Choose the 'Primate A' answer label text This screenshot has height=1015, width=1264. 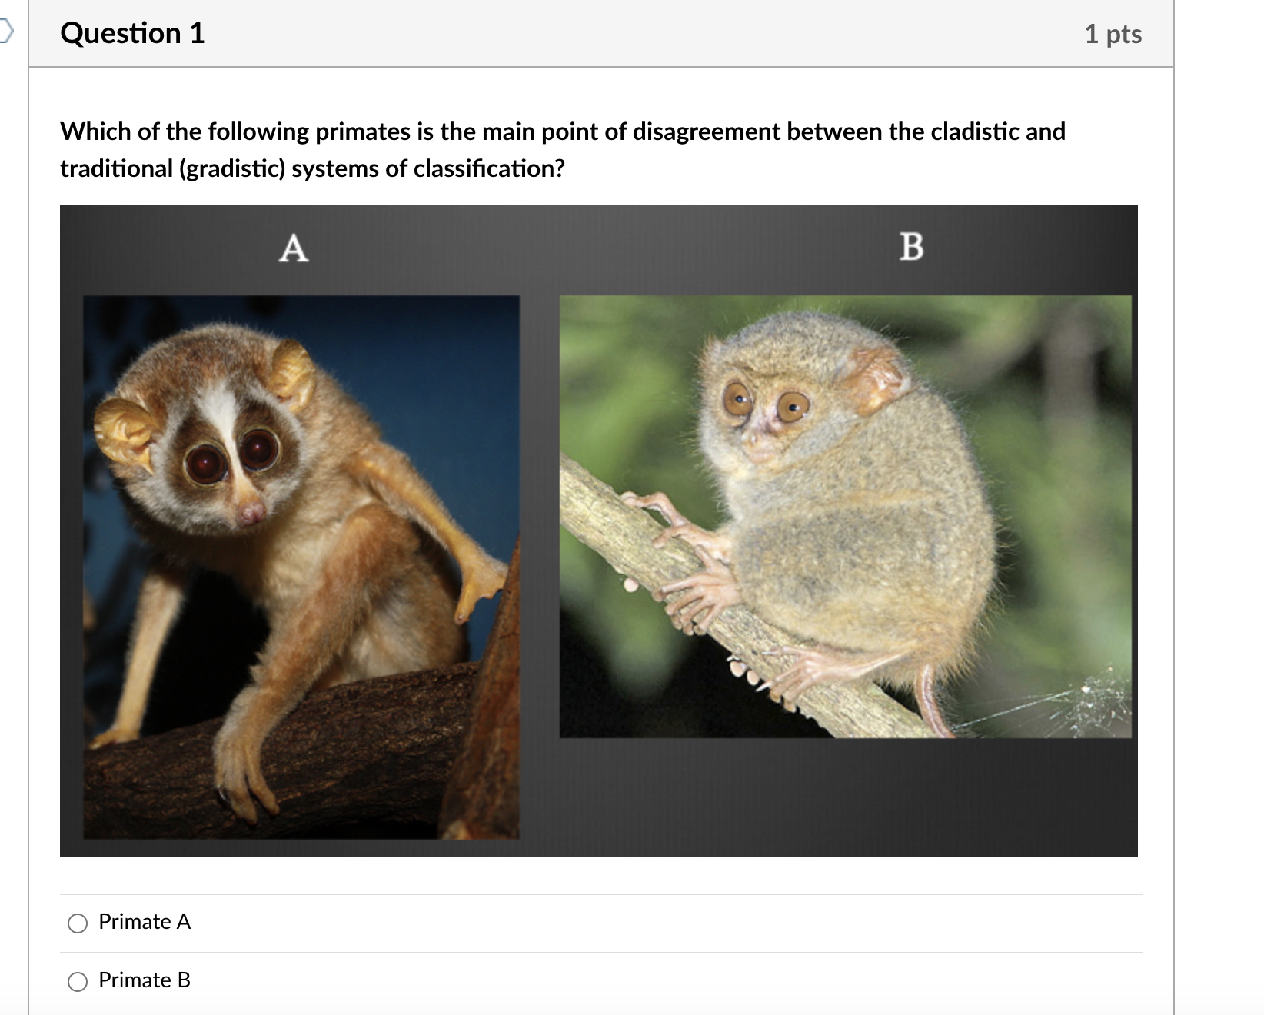[145, 921]
